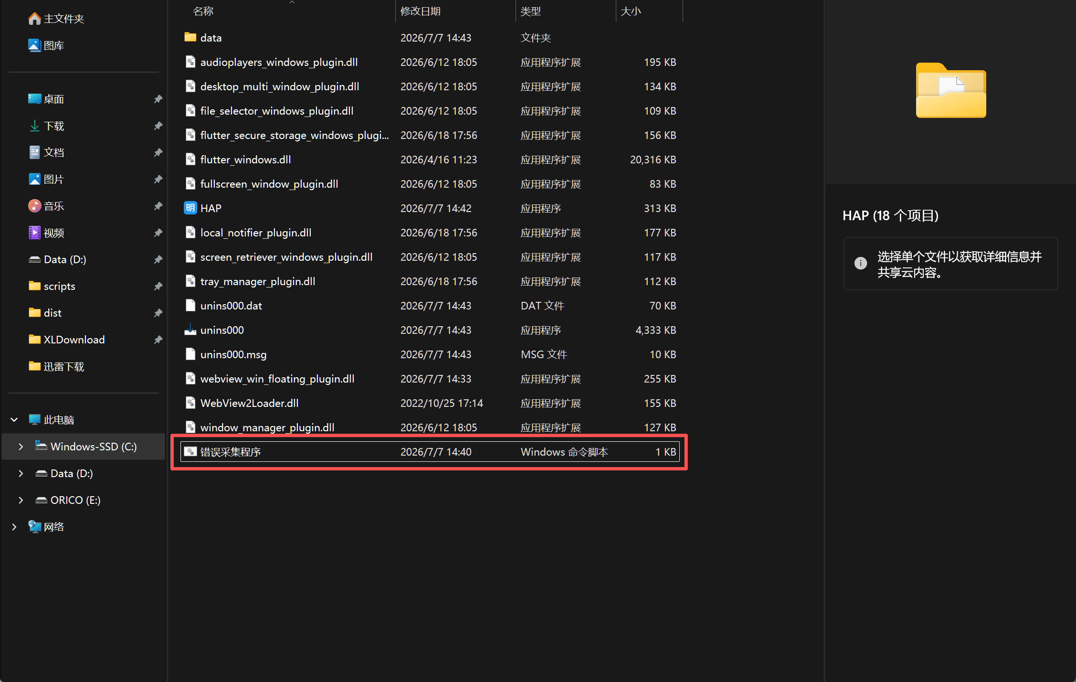Toggle pin next to XLDownload
Image resolution: width=1076 pixels, height=682 pixels.
pyautogui.click(x=158, y=340)
